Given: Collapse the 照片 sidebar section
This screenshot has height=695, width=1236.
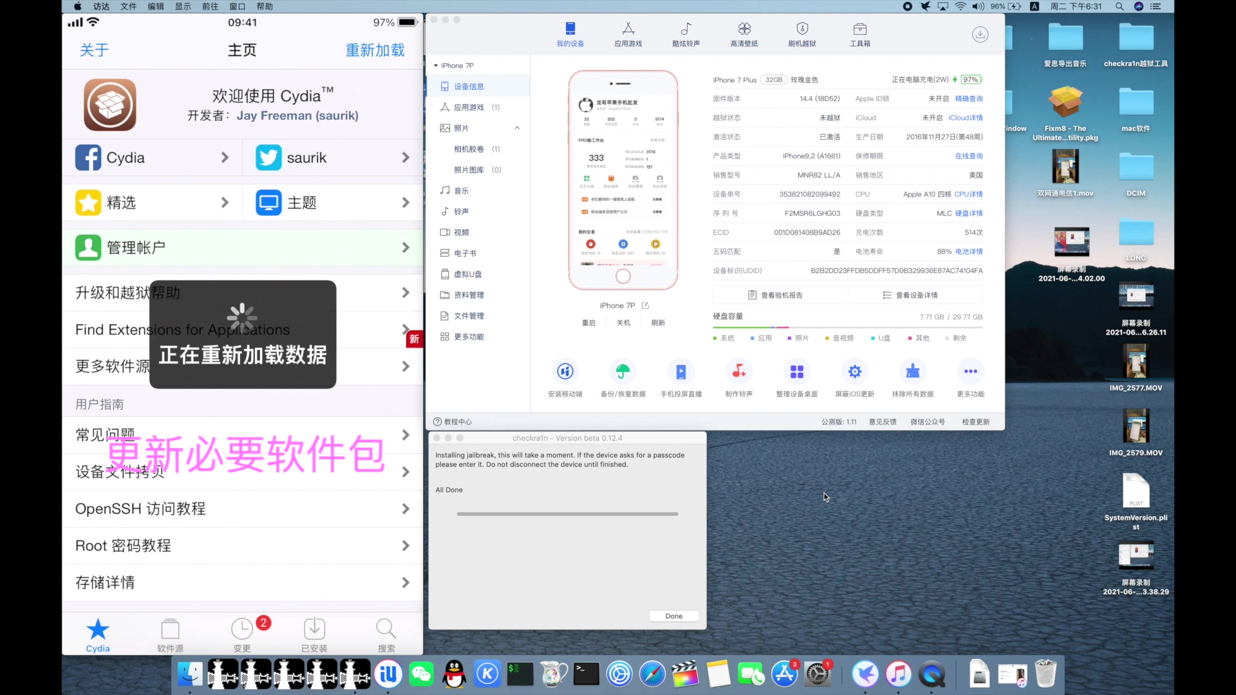Looking at the screenshot, I should 517,128.
